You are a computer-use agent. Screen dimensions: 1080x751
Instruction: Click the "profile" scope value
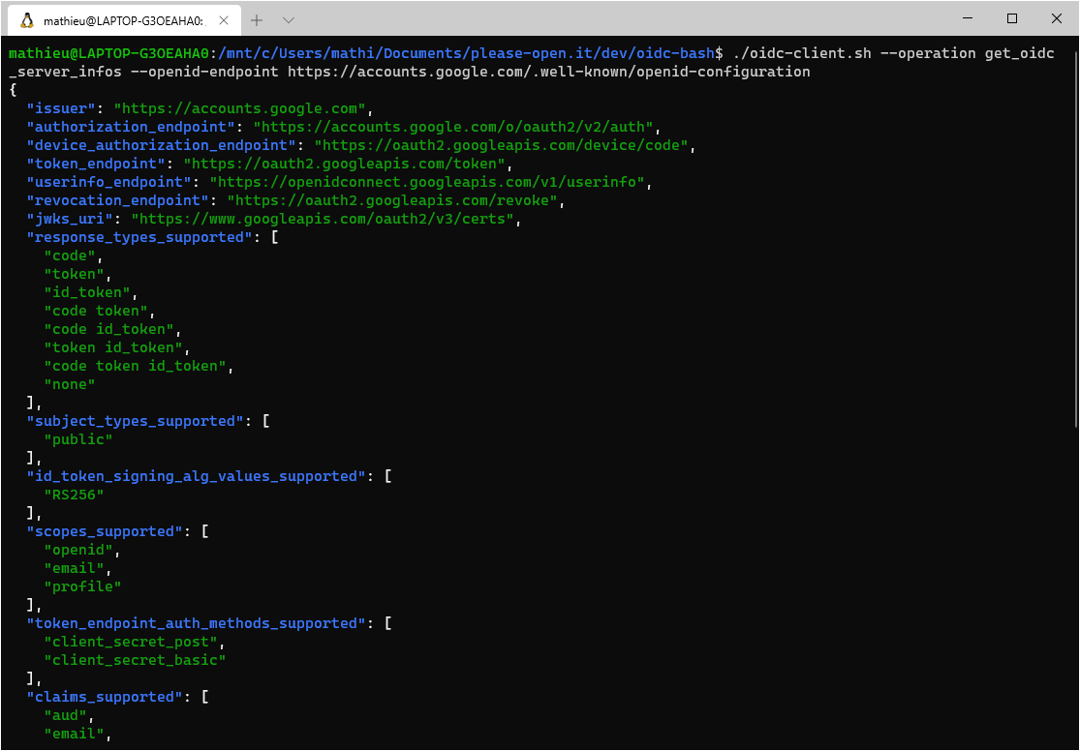82,586
